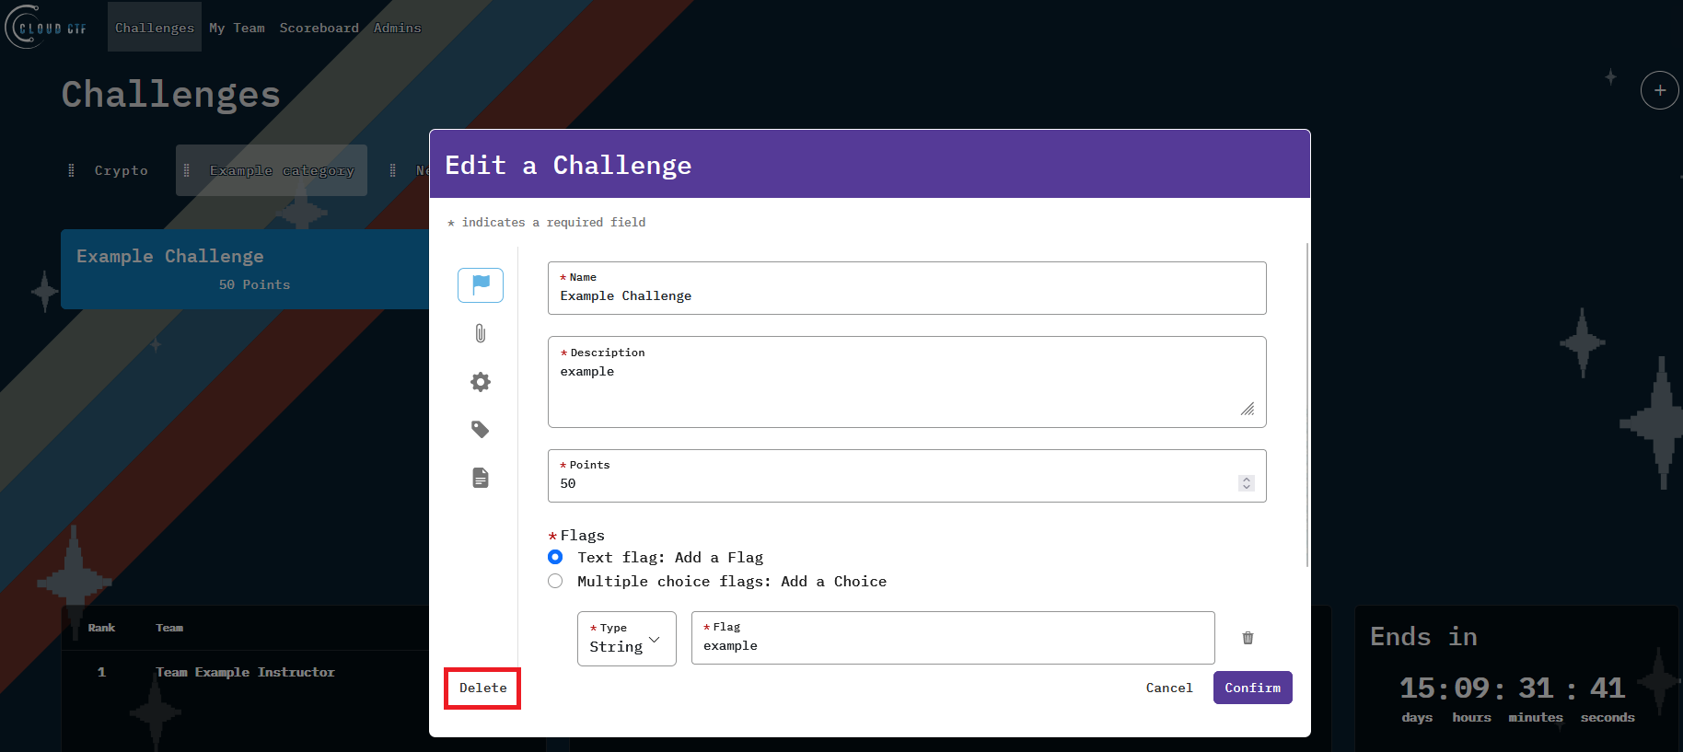Click into the Name input field
The image size is (1683, 752).
tap(907, 288)
